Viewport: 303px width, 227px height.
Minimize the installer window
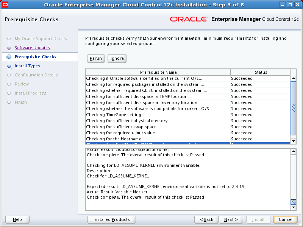pyautogui.click(x=282, y=5)
